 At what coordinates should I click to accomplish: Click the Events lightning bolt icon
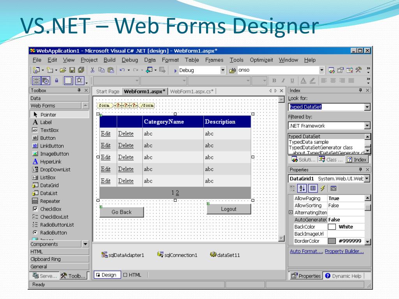click(323, 188)
